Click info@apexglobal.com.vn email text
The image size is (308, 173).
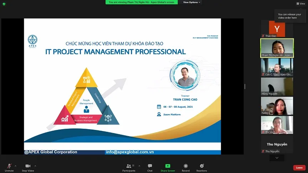[x=130, y=152]
